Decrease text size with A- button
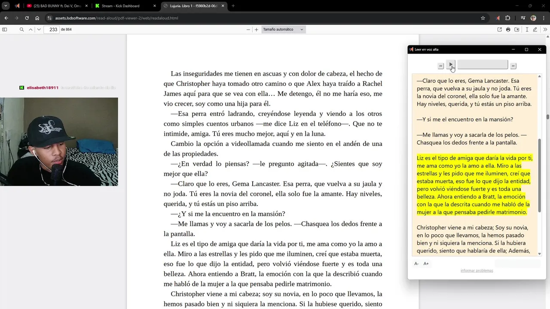The image size is (550, 309). [416, 264]
